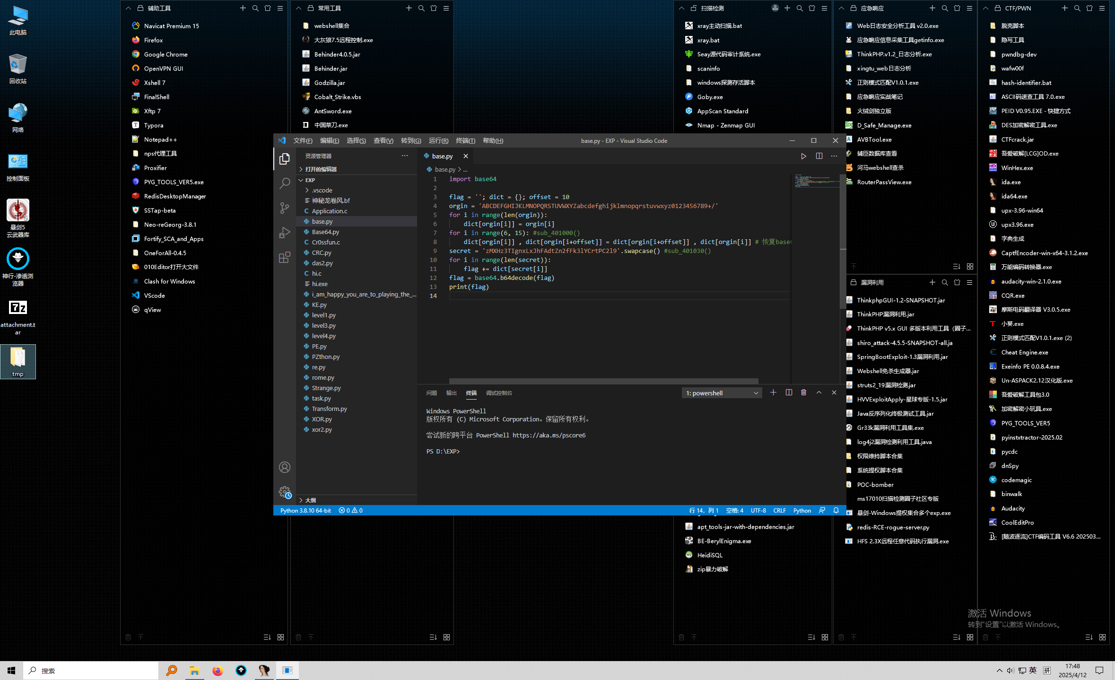Open the Accounts icon in activity bar

pyautogui.click(x=285, y=467)
